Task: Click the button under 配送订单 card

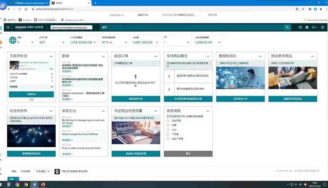Action: 136,99
